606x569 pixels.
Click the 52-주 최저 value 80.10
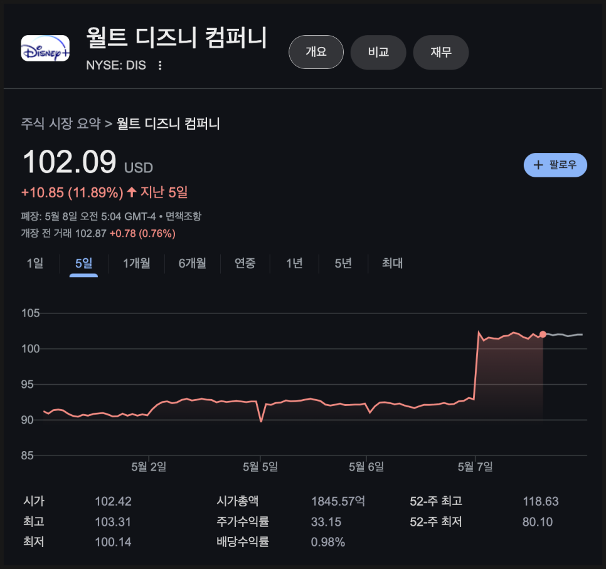(538, 521)
